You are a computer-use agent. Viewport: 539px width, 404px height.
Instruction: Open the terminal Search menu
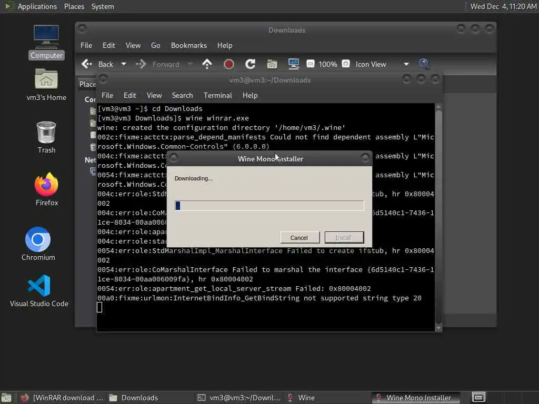click(x=182, y=96)
